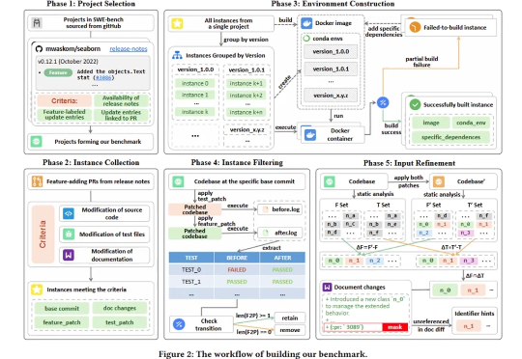Click the 'instance k+1' box
Image resolution: width=522 pixels, height=359 pixels.
pos(246,83)
